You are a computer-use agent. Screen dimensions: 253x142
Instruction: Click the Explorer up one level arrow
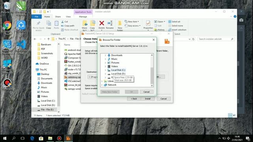click(49, 39)
